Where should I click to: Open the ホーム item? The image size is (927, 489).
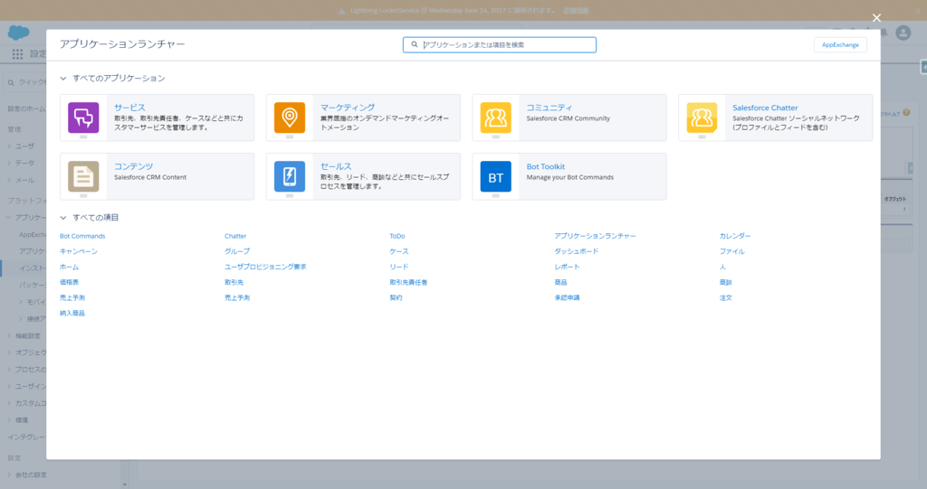[69, 267]
